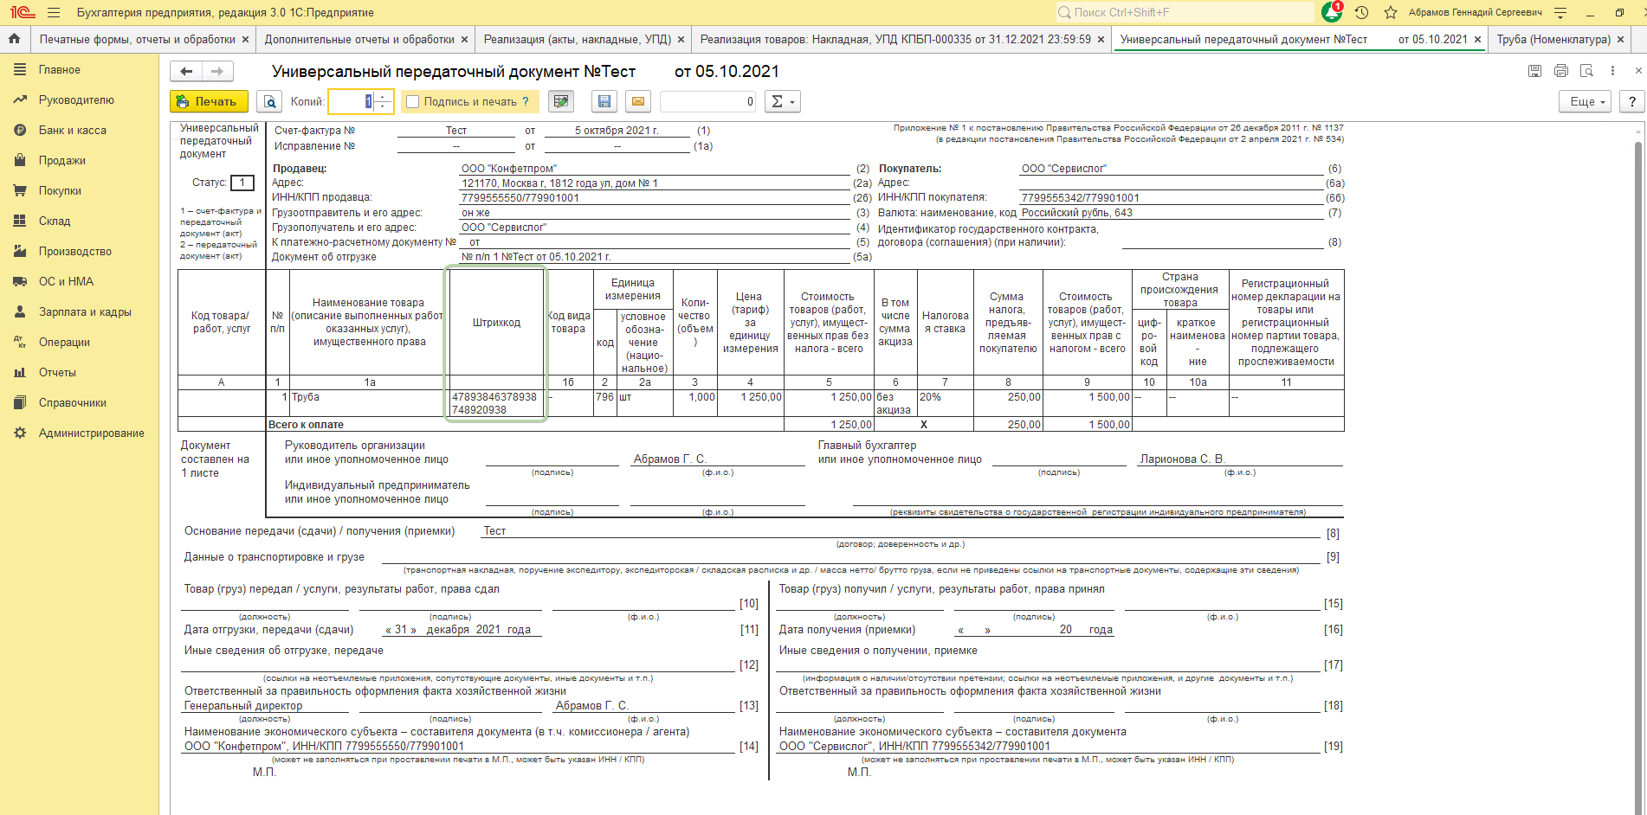Open the Производство section
The image size is (1647, 815).
(75, 252)
